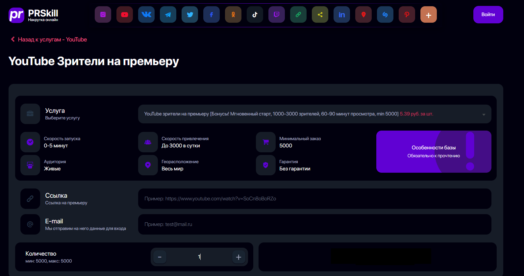Click the Войти login button
Screen dimensions: 524x276
488,14
